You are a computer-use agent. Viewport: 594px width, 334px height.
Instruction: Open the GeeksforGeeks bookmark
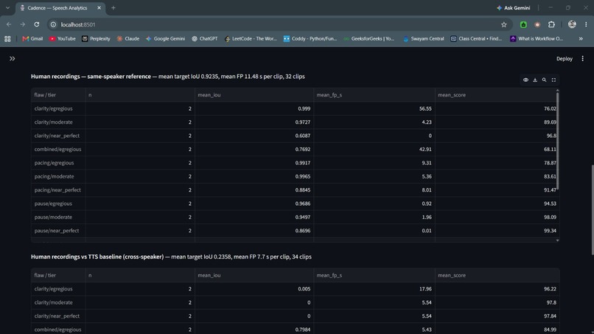click(x=369, y=38)
